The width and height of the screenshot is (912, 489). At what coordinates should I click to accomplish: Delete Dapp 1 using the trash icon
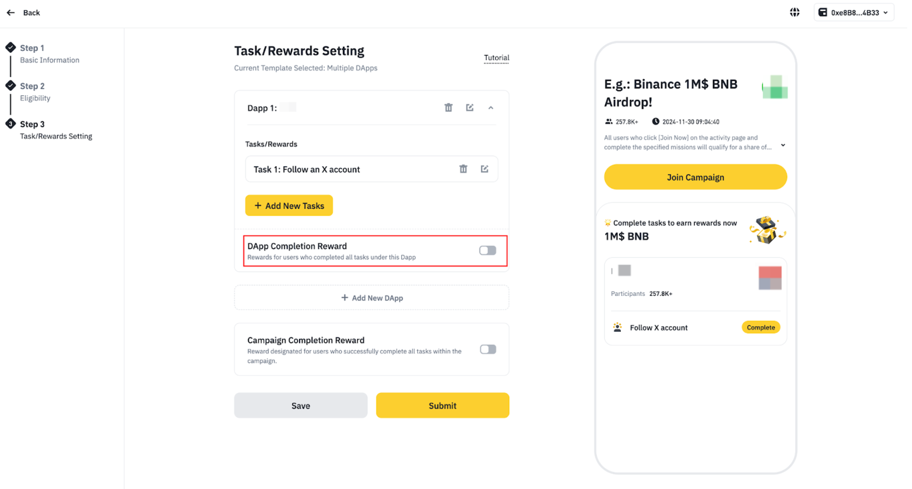click(449, 107)
